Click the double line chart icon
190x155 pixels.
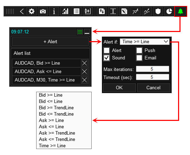pos(147,11)
